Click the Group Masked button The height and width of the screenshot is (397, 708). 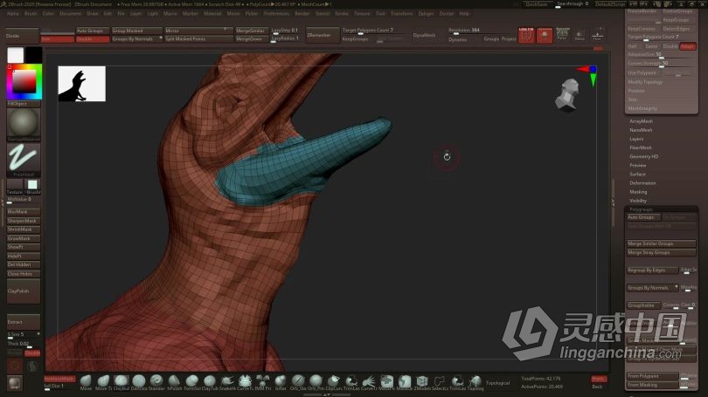pos(137,31)
